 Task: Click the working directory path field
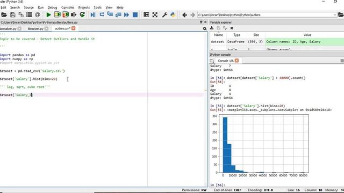(x=265, y=15)
